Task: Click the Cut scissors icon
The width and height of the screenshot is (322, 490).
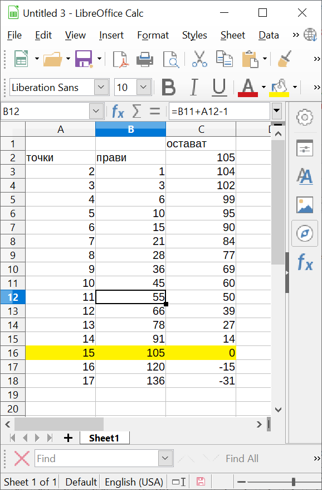Action: click(199, 59)
